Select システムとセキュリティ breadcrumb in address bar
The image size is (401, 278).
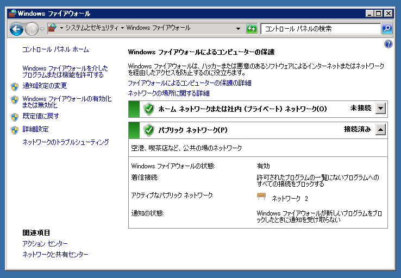coord(92,28)
